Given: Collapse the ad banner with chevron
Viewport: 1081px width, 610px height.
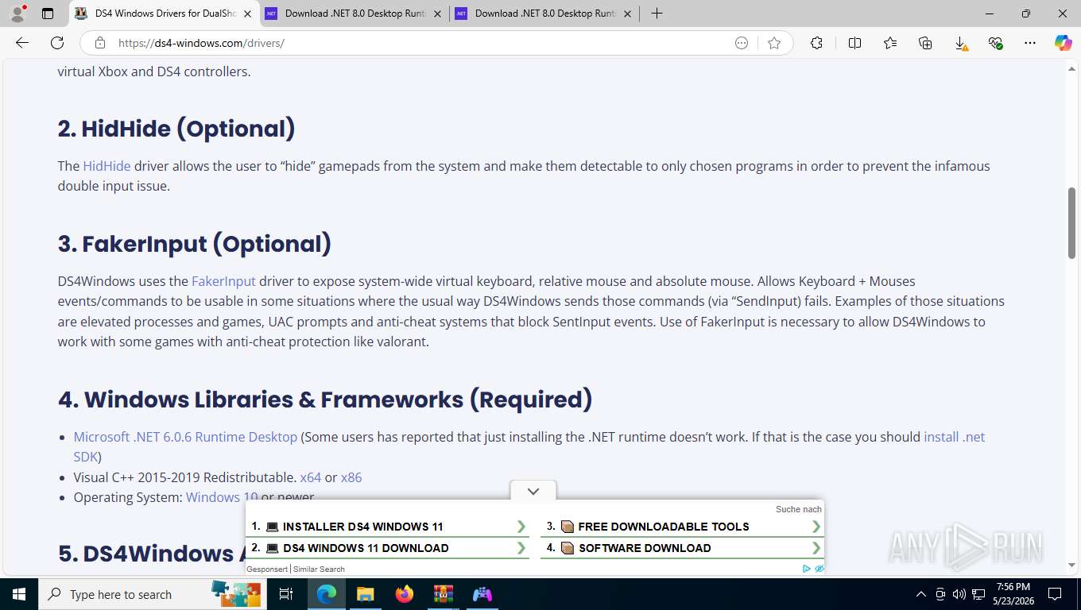Looking at the screenshot, I should click(533, 491).
